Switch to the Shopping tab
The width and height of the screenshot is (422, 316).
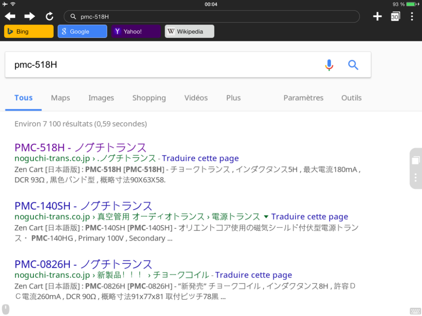click(149, 98)
